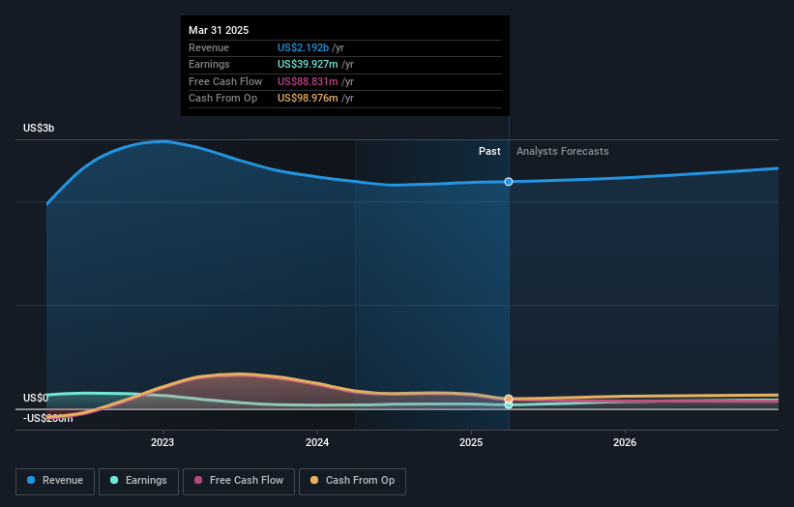Click the -US$200m y-axis label
This screenshot has height=507, width=794.
(48, 418)
